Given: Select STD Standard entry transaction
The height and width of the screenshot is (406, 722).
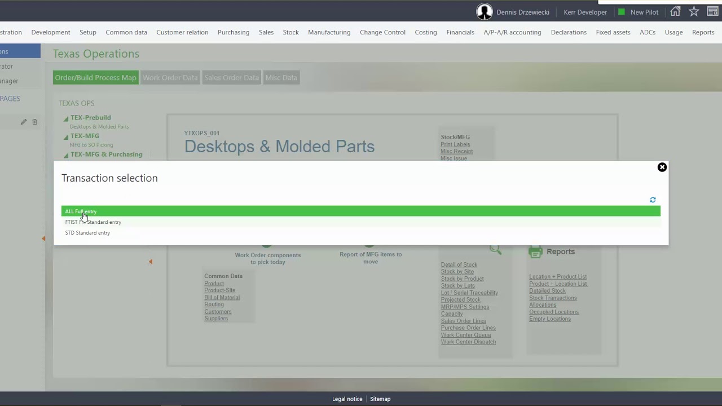Looking at the screenshot, I should coord(361,233).
